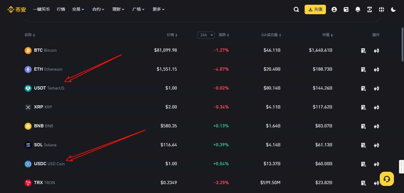
Task: Click the trade candlestick icon on the ETH row
Action: click(376, 69)
